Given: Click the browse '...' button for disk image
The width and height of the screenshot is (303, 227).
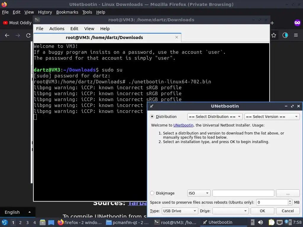Looking at the screenshot, I should 288,193.
